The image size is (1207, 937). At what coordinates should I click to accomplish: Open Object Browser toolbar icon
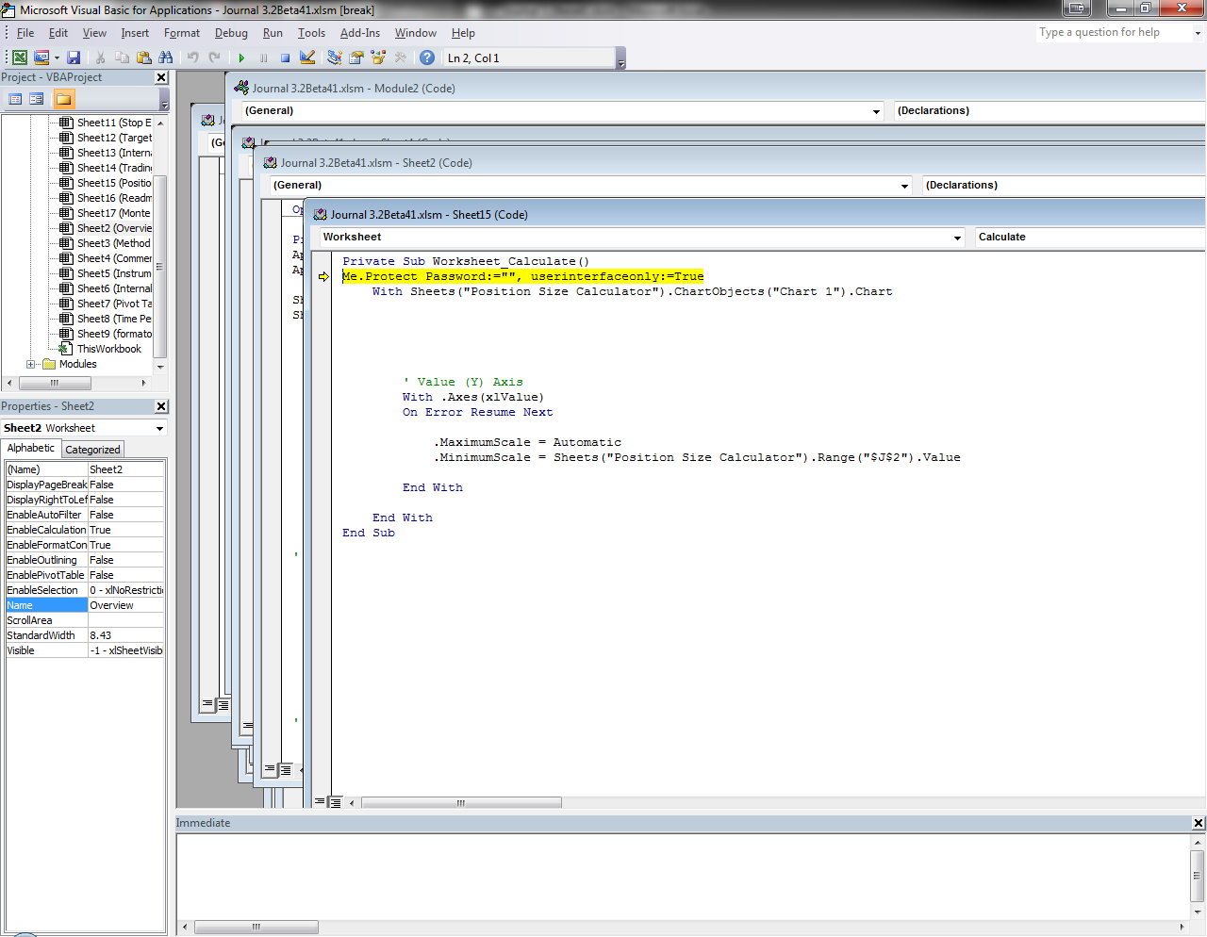click(378, 58)
